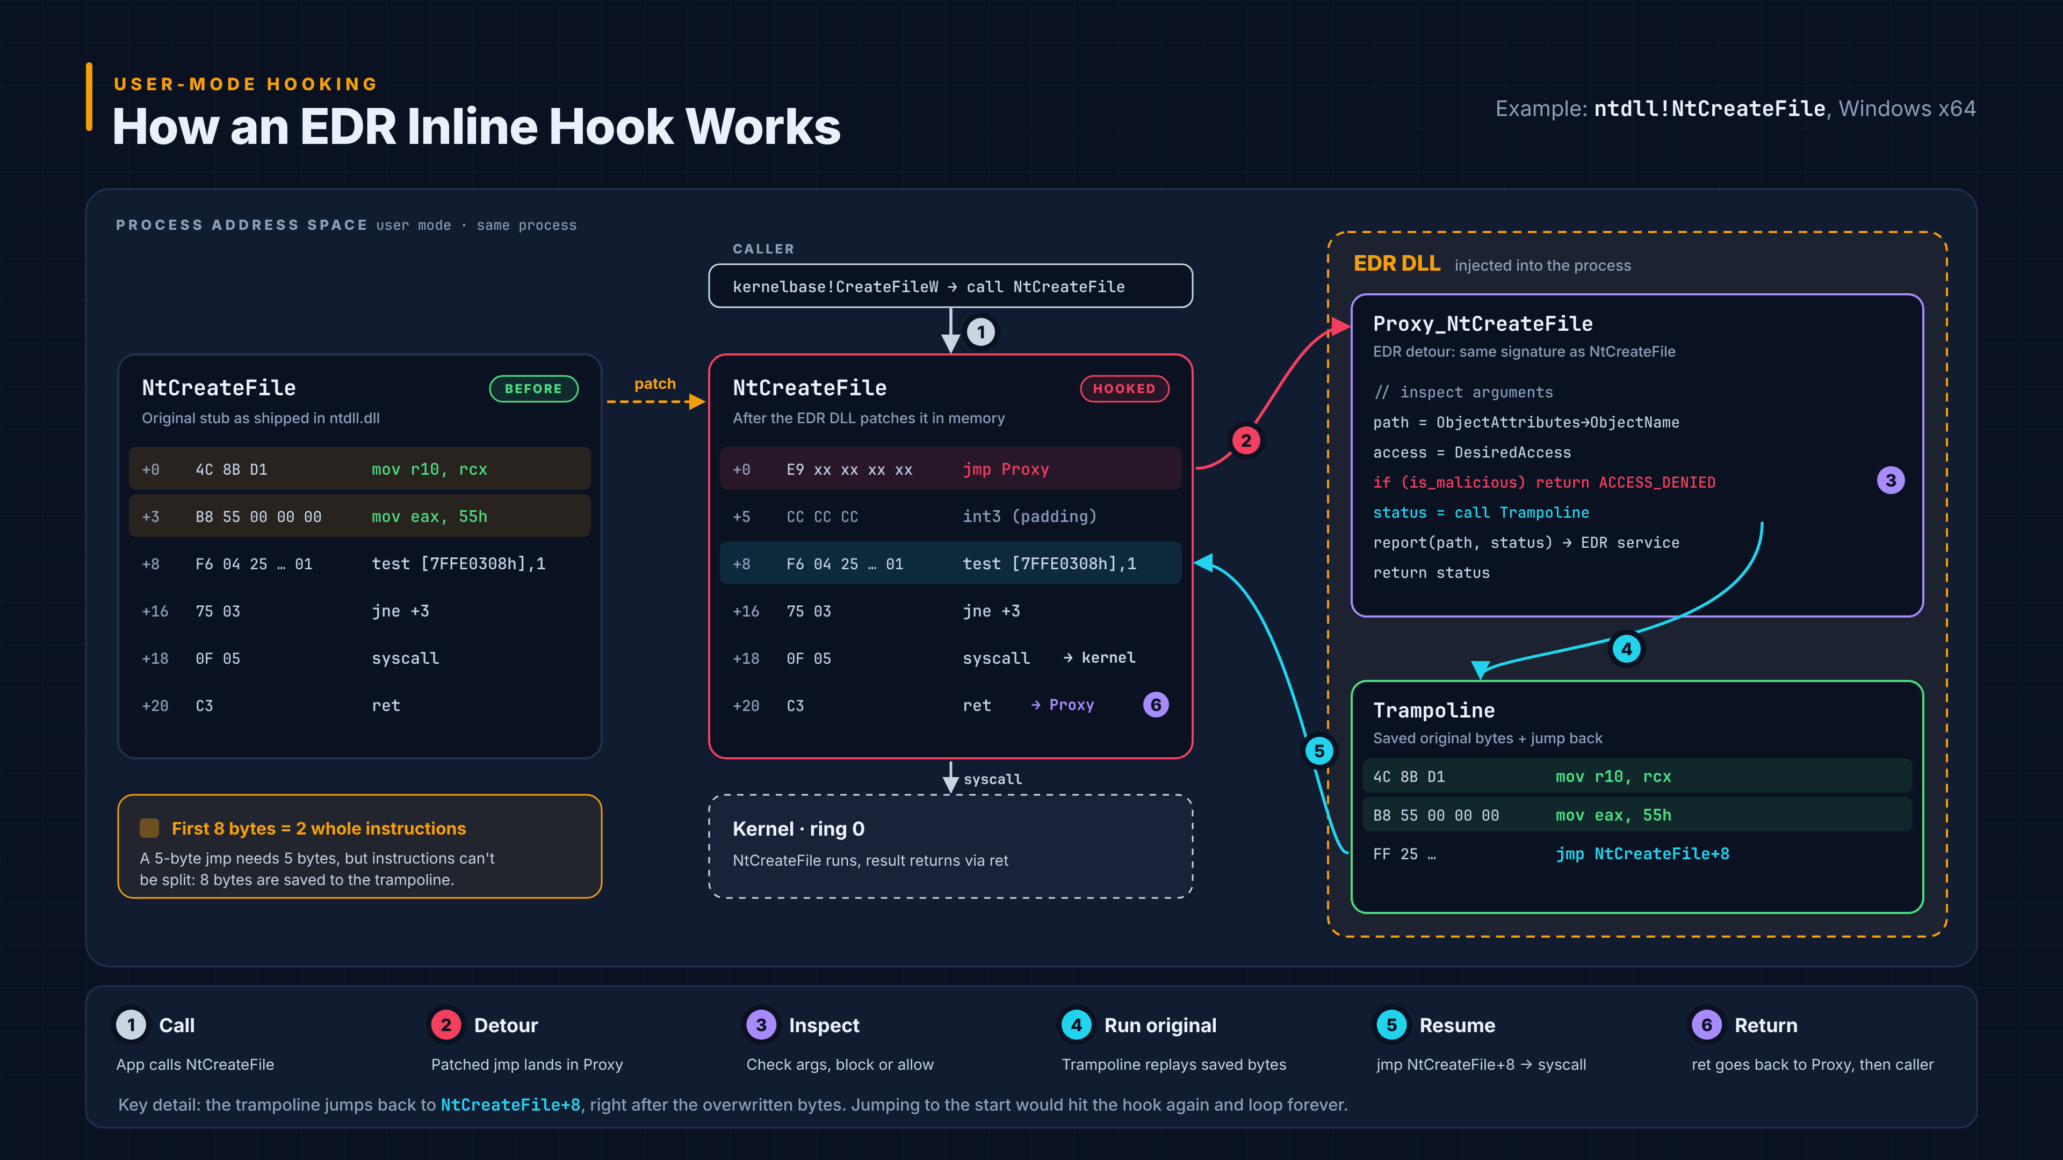Click 'First 8 bytes = 2 whole instructions' heading

click(319, 829)
